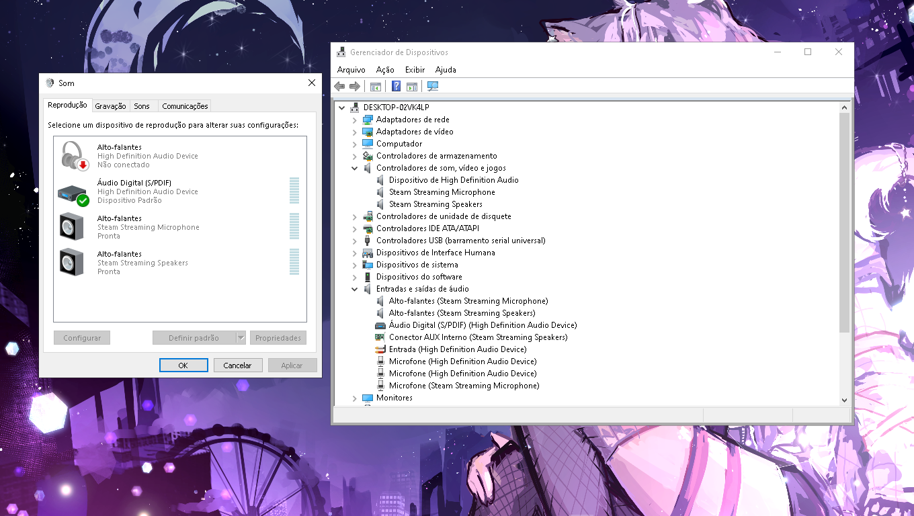The height and width of the screenshot is (516, 914).
Task: Select Microfone (Steam Streaming Microphone) entry
Action: pos(464,386)
